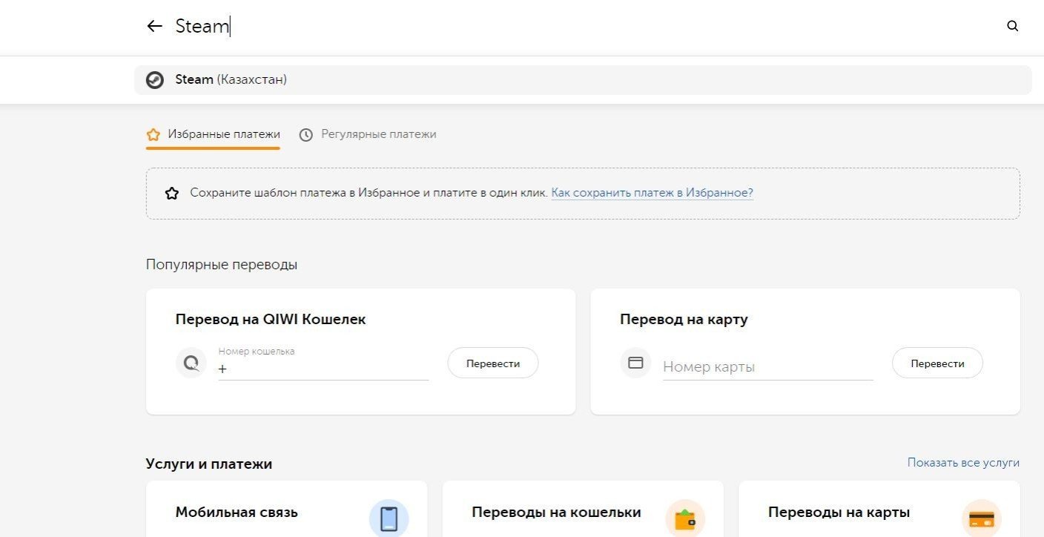Click the QIWI wallet logo icon
Viewport: 1044px width, 537px height.
pyautogui.click(x=191, y=363)
